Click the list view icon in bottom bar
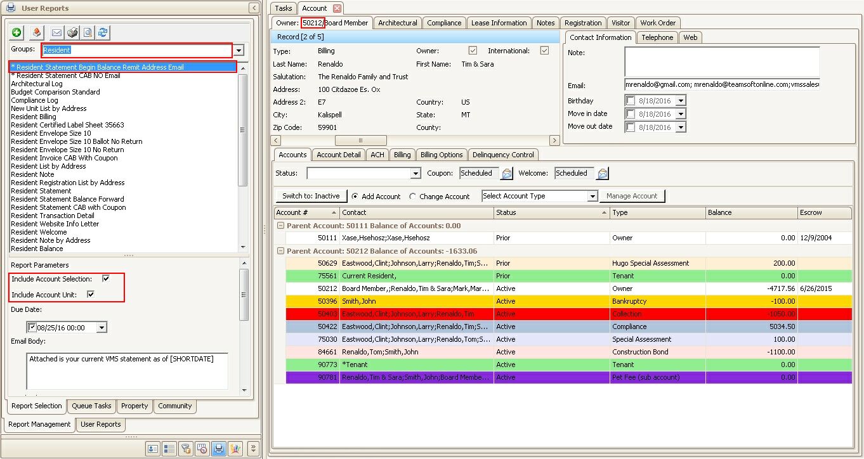The width and height of the screenshot is (864, 459). (x=169, y=449)
